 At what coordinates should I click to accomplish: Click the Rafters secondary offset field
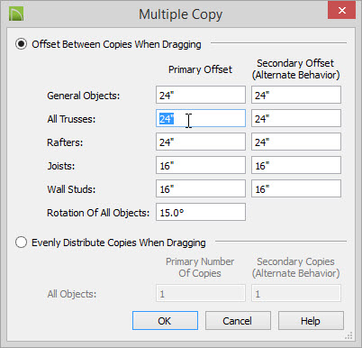click(x=296, y=142)
